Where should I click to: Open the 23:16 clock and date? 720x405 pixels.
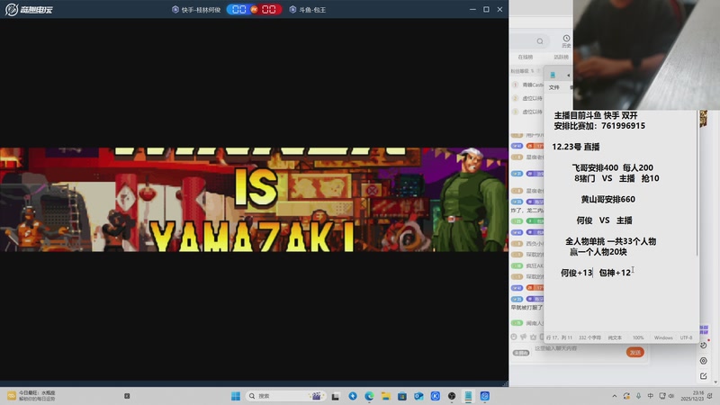pyautogui.click(x=694, y=396)
